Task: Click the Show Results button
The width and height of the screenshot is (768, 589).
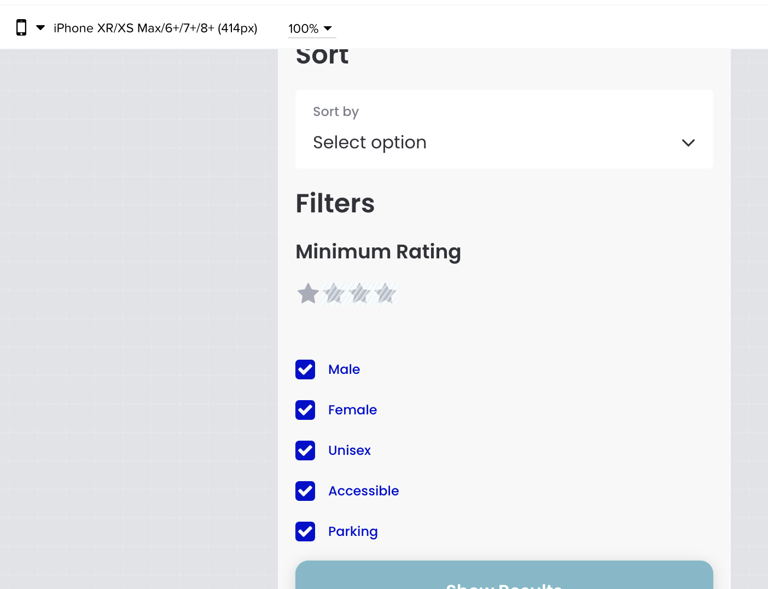Action: point(504,575)
